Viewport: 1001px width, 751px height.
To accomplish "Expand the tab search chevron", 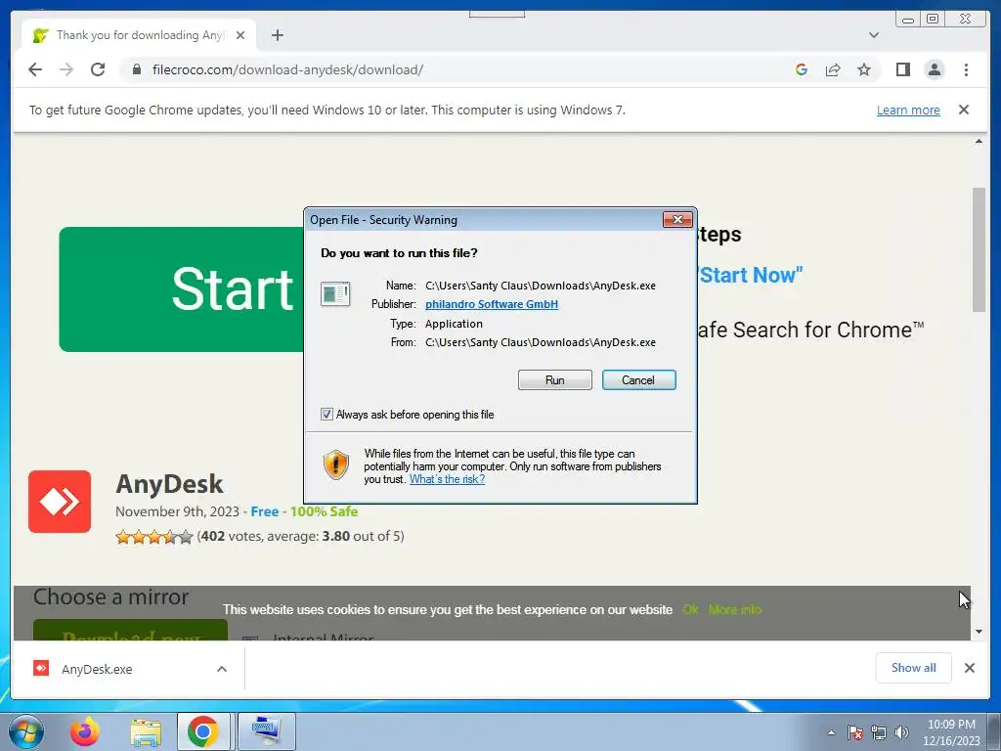I will 873,35.
